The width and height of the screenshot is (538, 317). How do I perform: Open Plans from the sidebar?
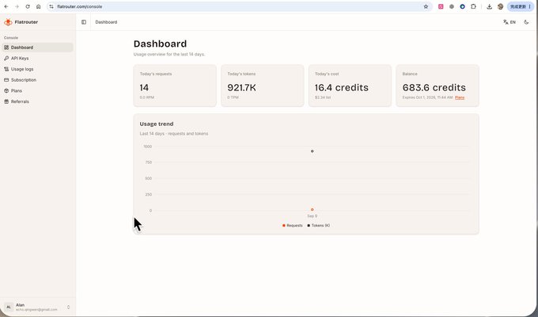(37, 91)
